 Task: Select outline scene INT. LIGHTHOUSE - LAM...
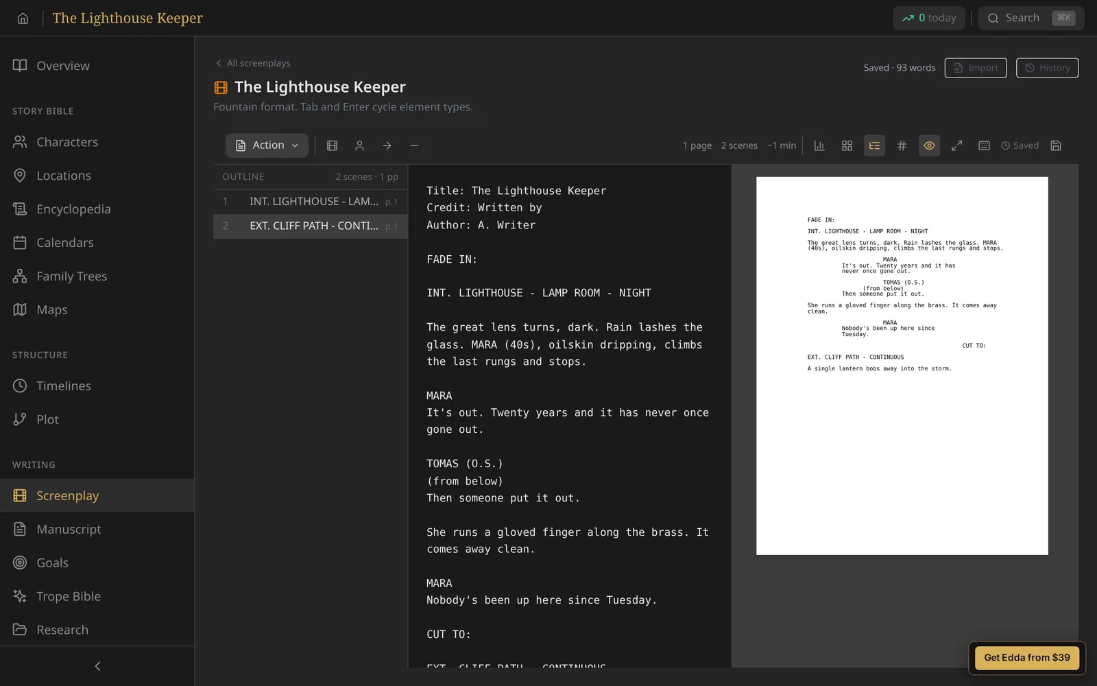point(311,202)
